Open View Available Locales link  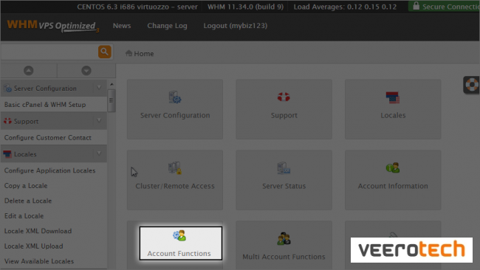(x=39, y=261)
